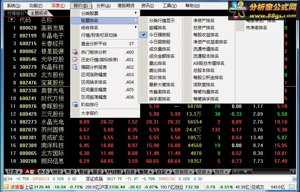The height and width of the screenshot is (192, 300).
Task: Switch to the 创业 bottom tab
Action: coord(57,172)
